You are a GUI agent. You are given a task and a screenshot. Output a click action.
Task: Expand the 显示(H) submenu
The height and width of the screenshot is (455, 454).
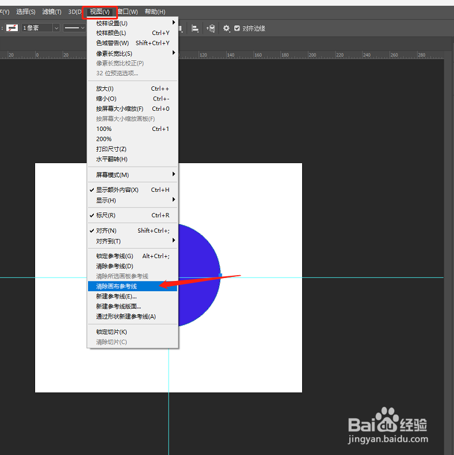click(x=132, y=200)
